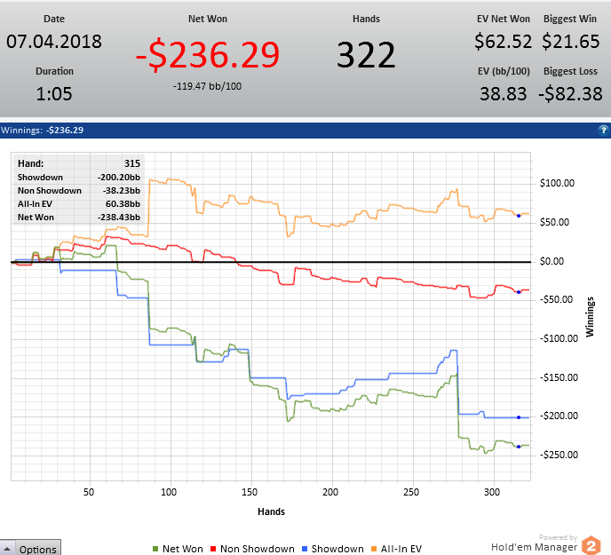
Task: Expand the Options arrow at bottom left
Action: (7, 549)
